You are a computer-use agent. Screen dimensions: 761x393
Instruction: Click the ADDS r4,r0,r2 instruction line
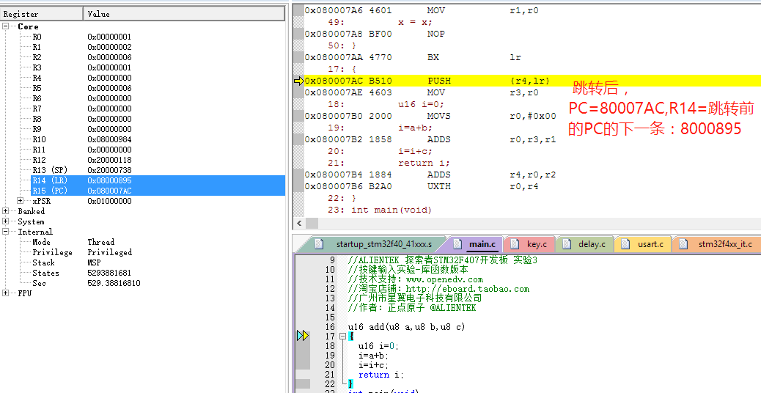430,175
